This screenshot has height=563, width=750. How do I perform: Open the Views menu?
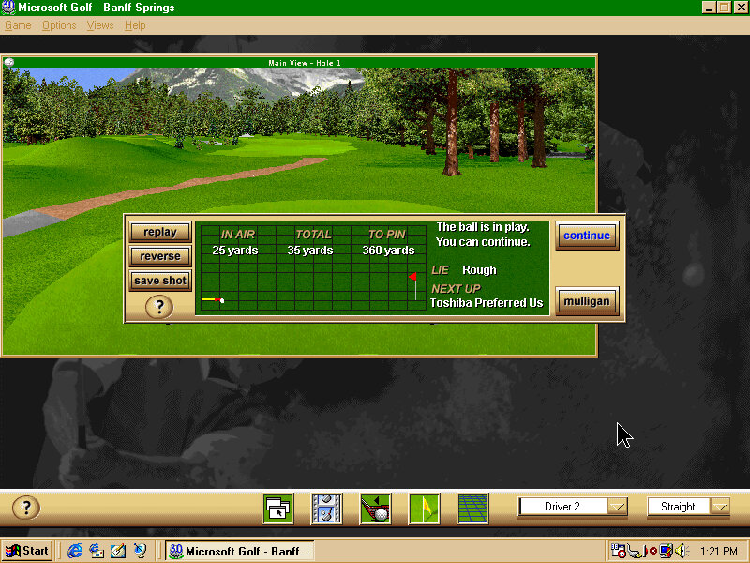[x=100, y=25]
